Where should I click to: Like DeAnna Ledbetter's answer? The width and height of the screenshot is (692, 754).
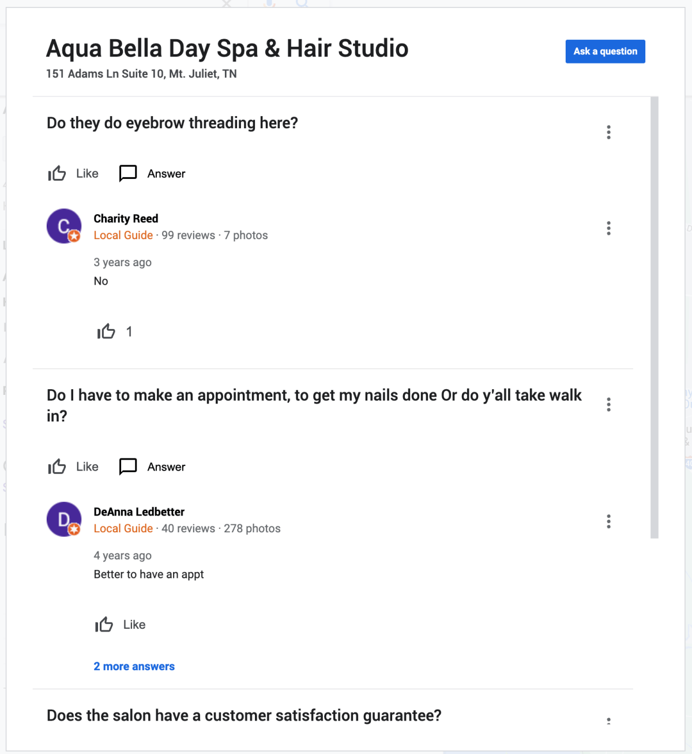pyautogui.click(x=120, y=625)
